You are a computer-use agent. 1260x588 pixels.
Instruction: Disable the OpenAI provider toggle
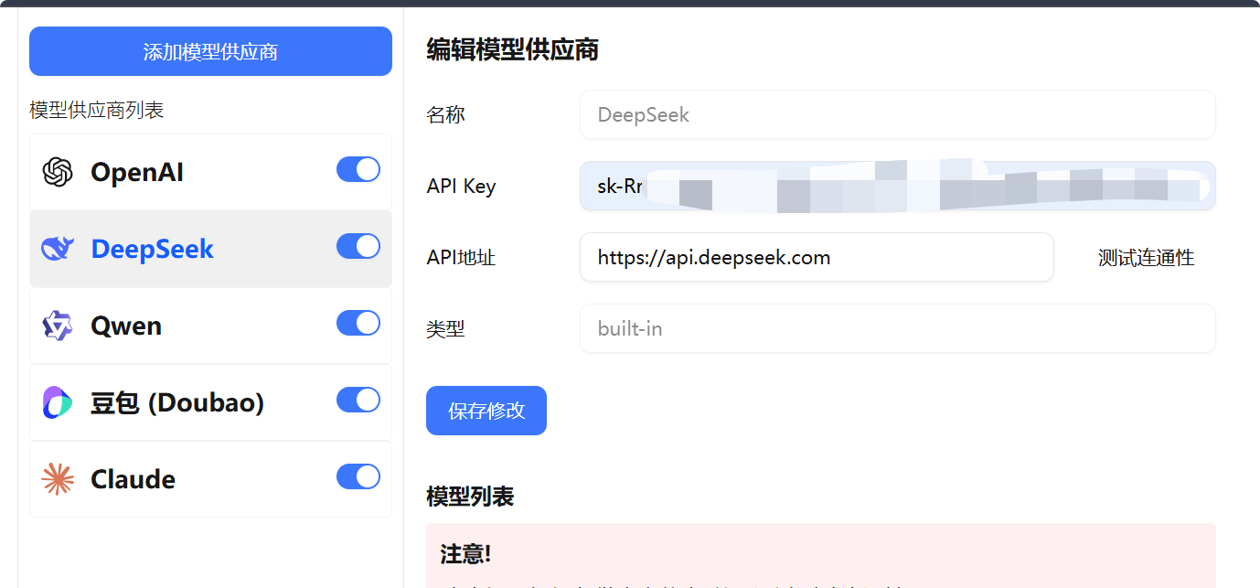pyautogui.click(x=358, y=170)
